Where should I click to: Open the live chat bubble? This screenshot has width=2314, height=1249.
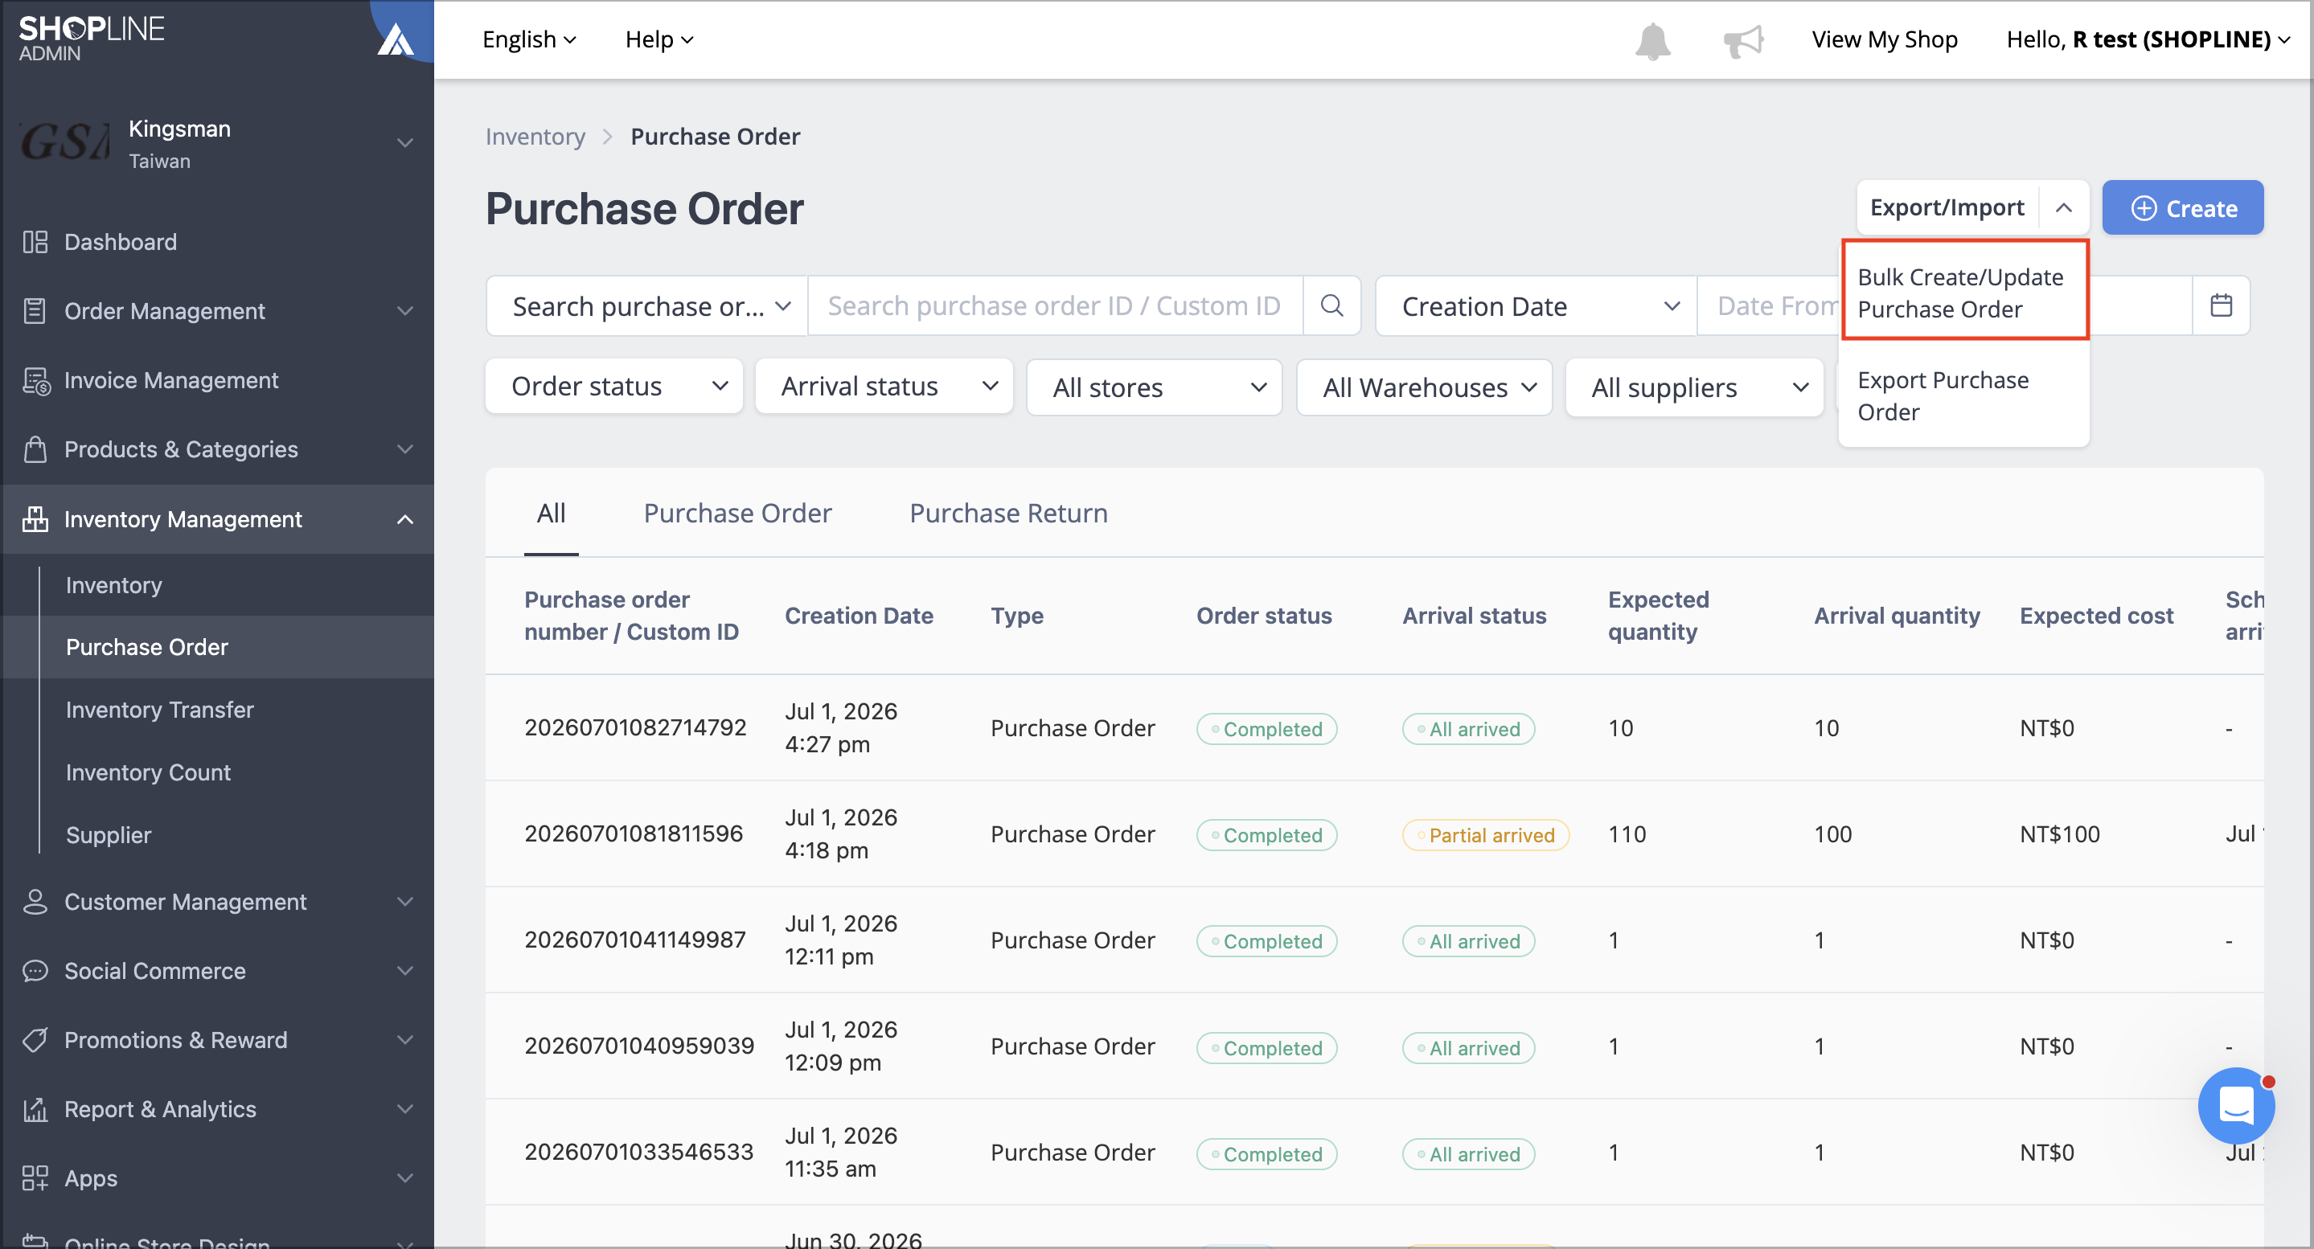point(2236,1105)
